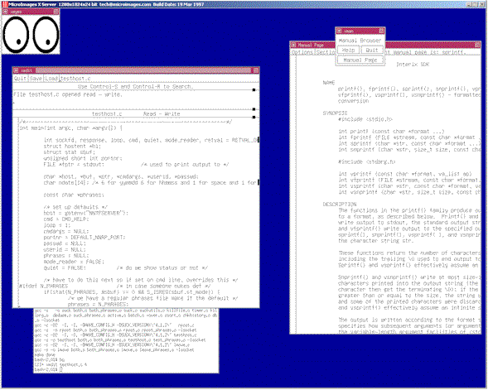Open the Manual Page window menu icon

pos(293,45)
